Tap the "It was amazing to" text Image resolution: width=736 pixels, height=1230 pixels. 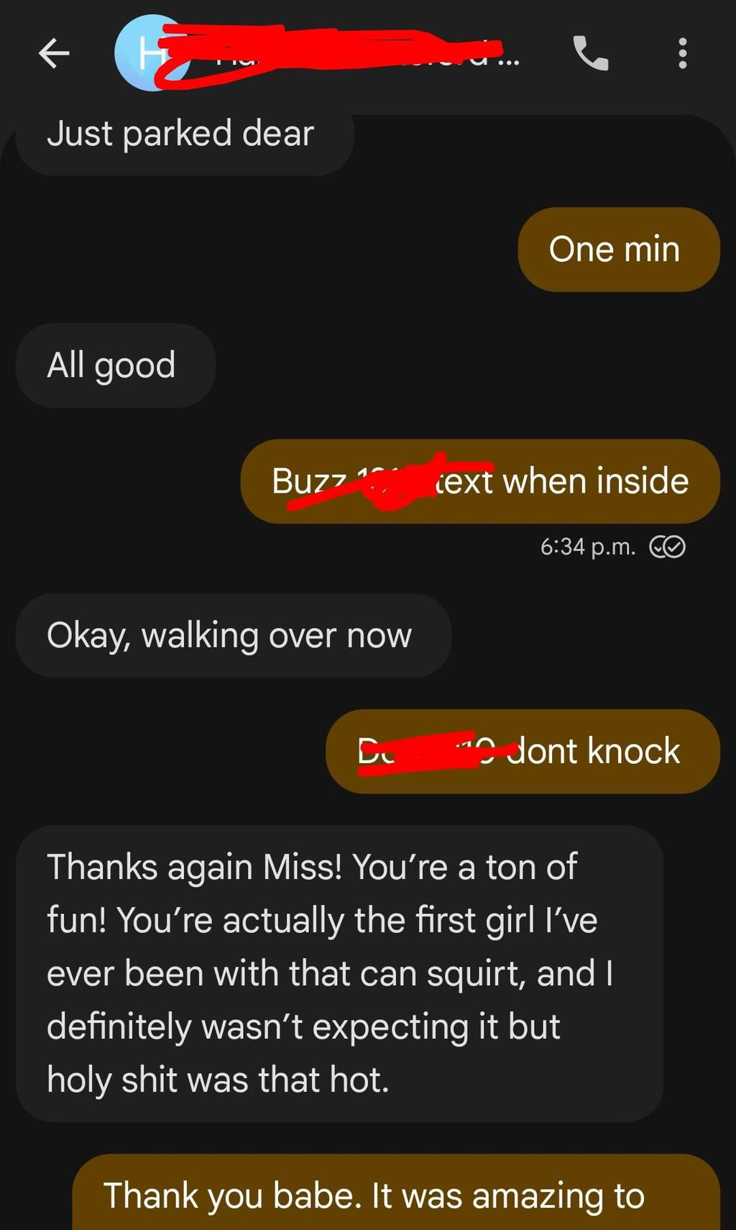(x=508, y=1196)
